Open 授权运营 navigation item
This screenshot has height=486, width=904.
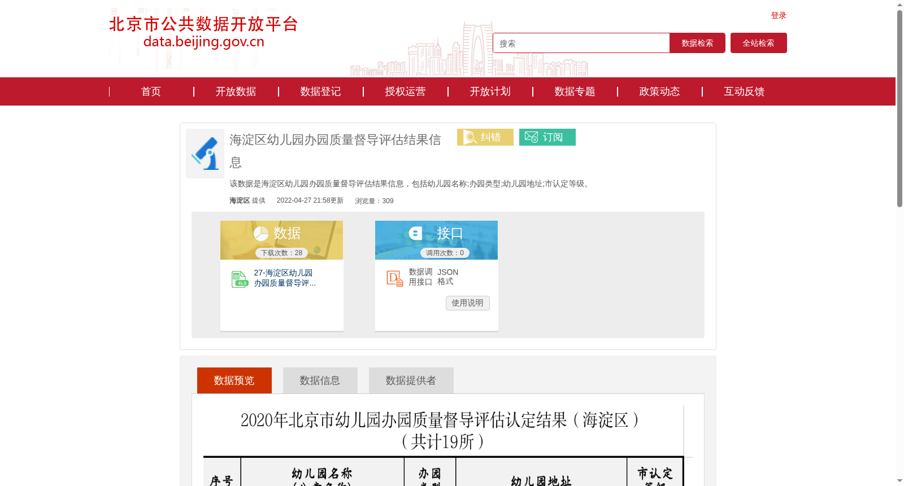tap(405, 91)
